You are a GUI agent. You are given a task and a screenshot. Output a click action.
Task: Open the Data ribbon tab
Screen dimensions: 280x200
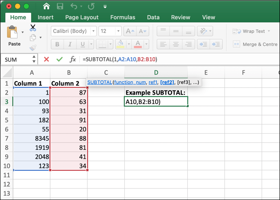(x=153, y=17)
